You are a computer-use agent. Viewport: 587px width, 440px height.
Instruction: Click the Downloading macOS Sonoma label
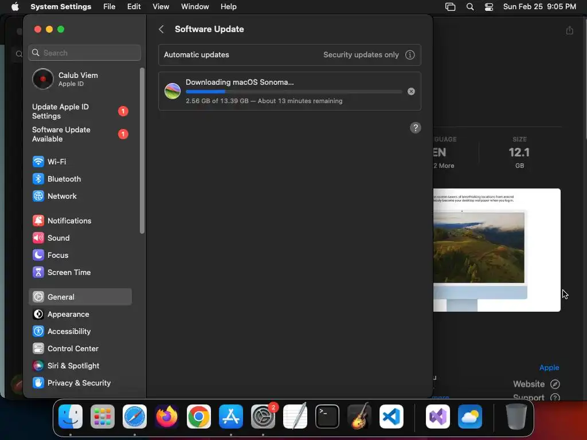(240, 82)
